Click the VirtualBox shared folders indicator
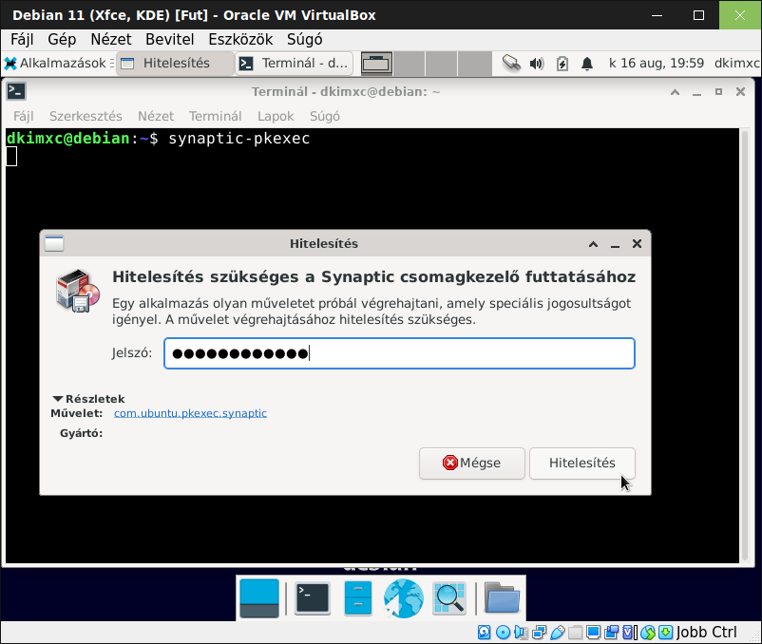 click(576, 632)
